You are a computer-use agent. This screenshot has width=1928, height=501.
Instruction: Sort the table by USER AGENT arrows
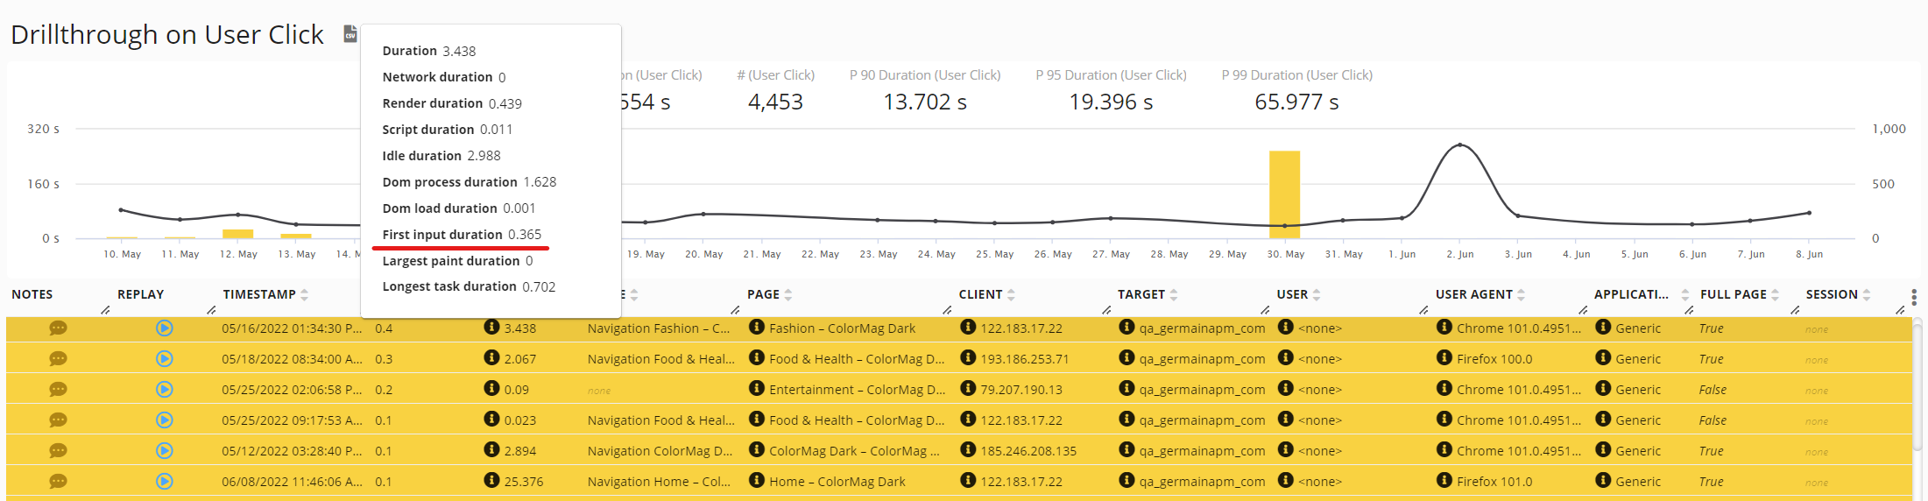click(x=1522, y=295)
